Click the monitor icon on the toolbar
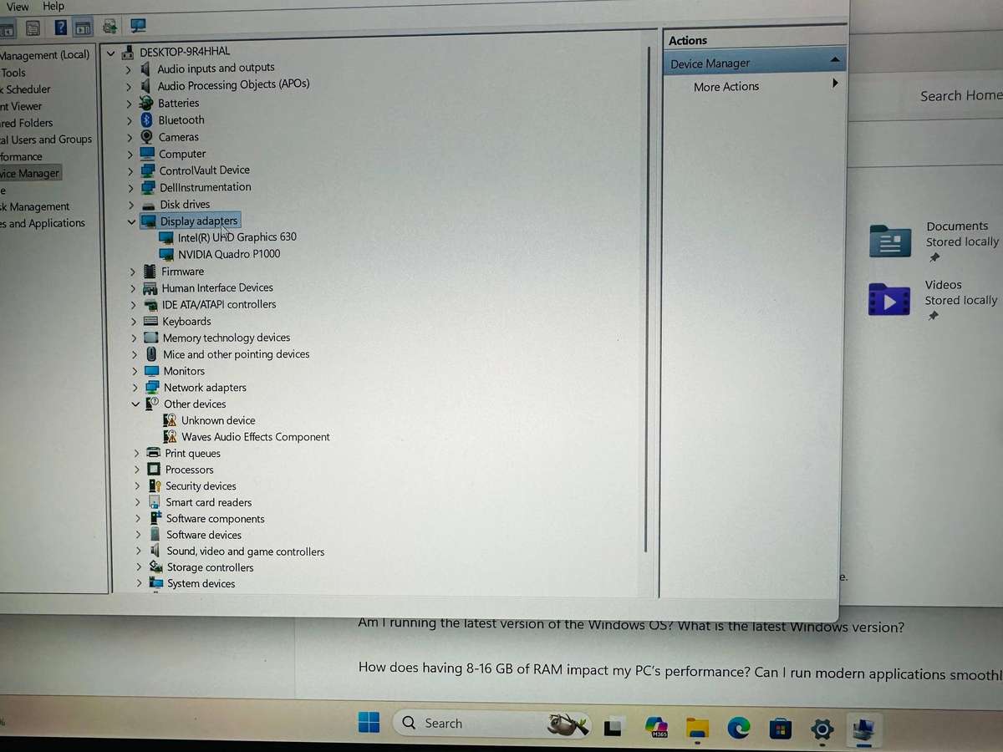Image resolution: width=1003 pixels, height=752 pixels. point(138,26)
